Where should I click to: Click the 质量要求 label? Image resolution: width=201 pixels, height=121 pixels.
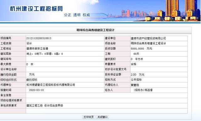click(x=110, y=64)
